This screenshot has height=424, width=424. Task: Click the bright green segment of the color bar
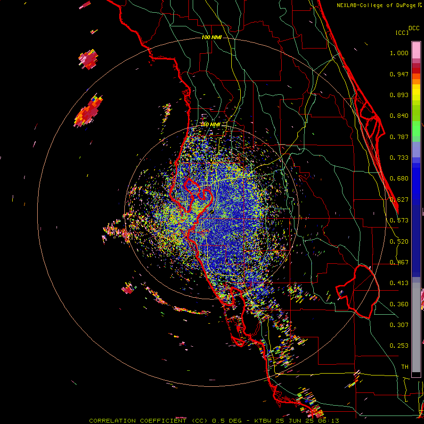click(416, 129)
